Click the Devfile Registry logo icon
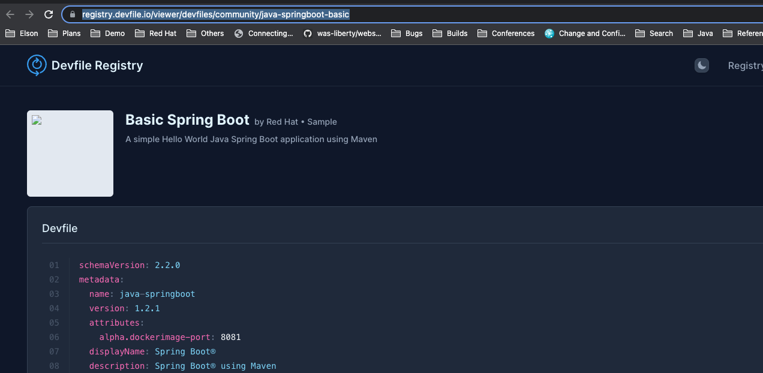This screenshot has height=373, width=763. coord(37,65)
